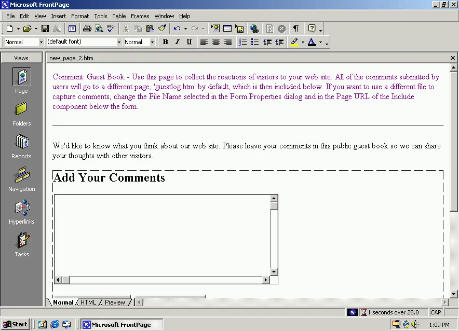
Task: Run the spelling checker
Action: (110, 28)
